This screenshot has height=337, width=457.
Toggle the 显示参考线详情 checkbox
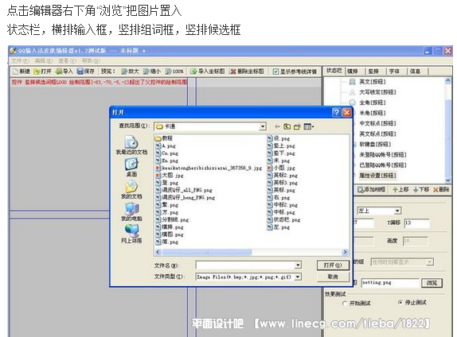point(275,72)
